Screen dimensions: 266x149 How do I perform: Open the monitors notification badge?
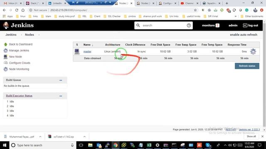(x=217, y=25)
